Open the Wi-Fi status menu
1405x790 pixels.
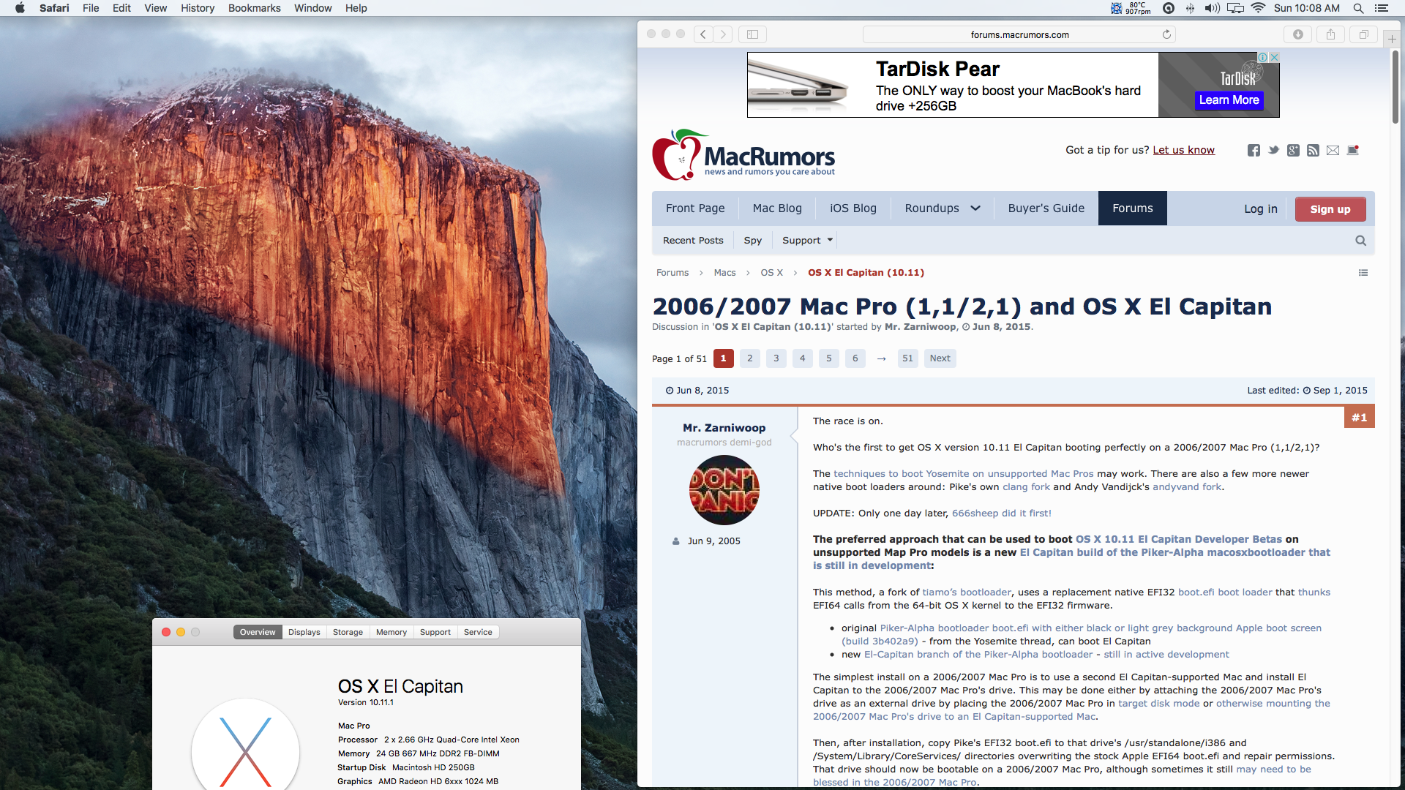pos(1258,8)
